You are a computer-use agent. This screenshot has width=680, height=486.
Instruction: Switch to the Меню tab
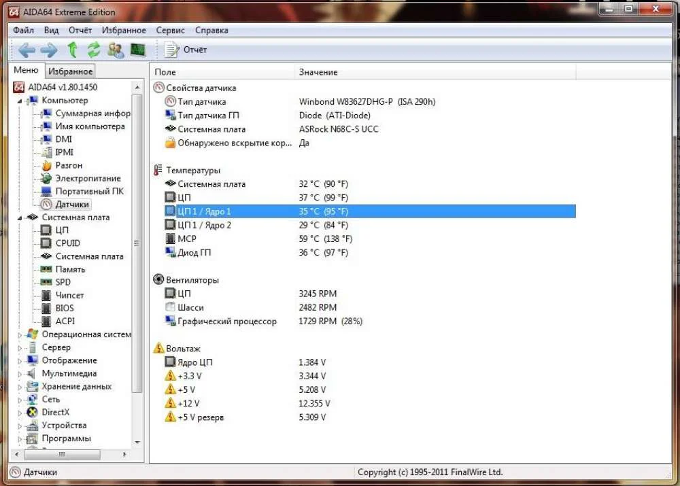26,70
